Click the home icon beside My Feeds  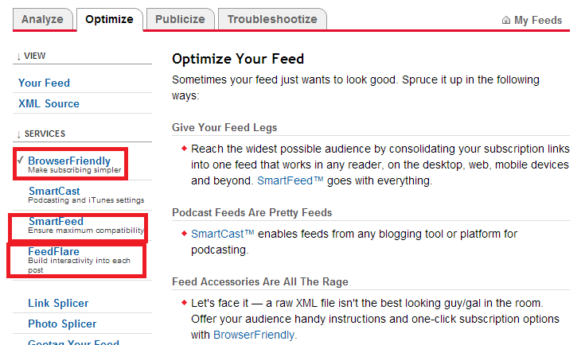[x=506, y=20]
